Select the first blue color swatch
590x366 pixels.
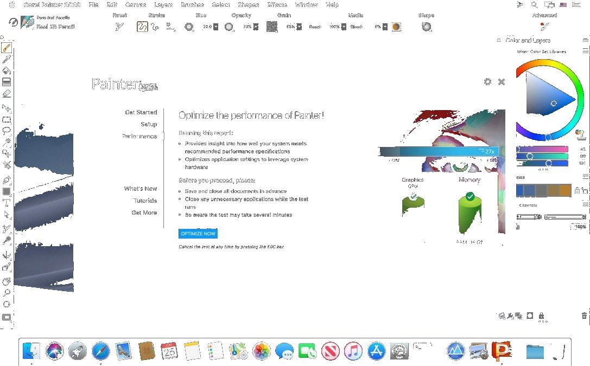coord(521,190)
